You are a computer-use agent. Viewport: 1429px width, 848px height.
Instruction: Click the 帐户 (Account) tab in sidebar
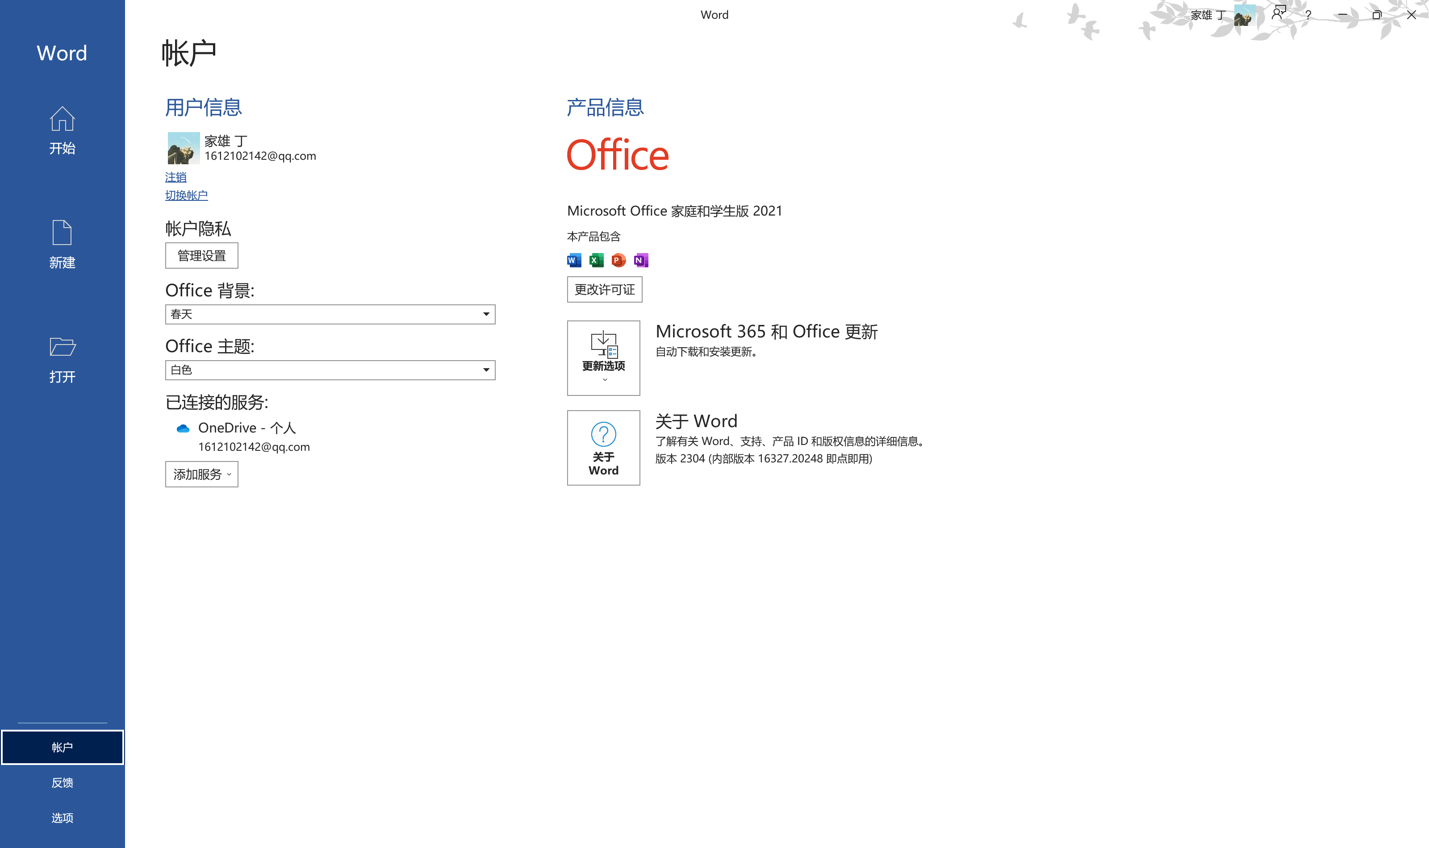coord(63,746)
